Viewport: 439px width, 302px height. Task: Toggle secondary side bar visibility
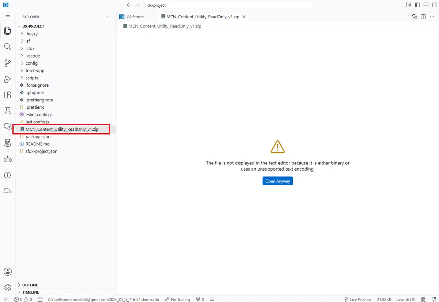point(435,5)
